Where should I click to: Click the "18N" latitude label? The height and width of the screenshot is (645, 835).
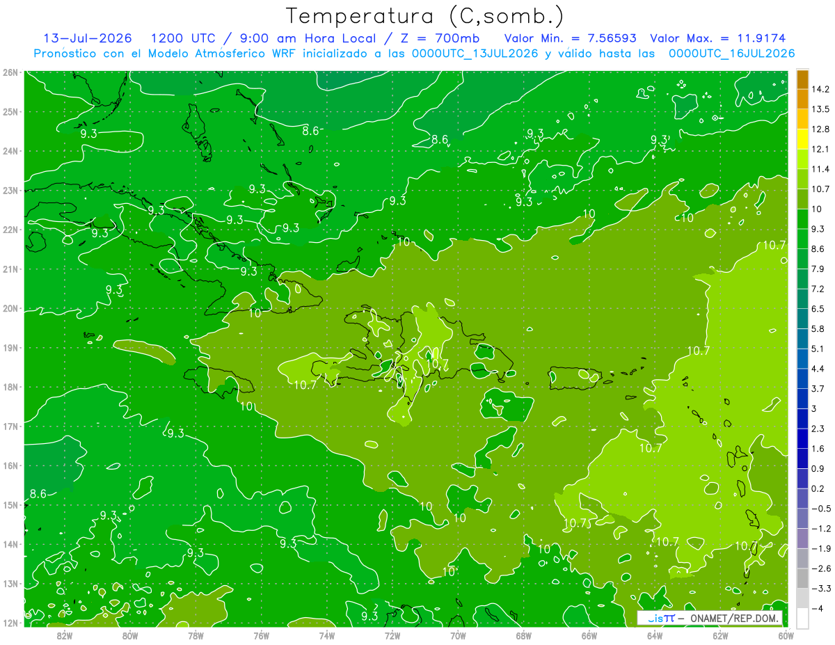point(10,387)
